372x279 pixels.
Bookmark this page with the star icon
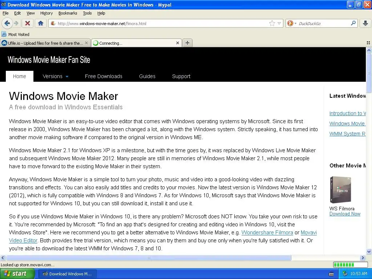272,23
